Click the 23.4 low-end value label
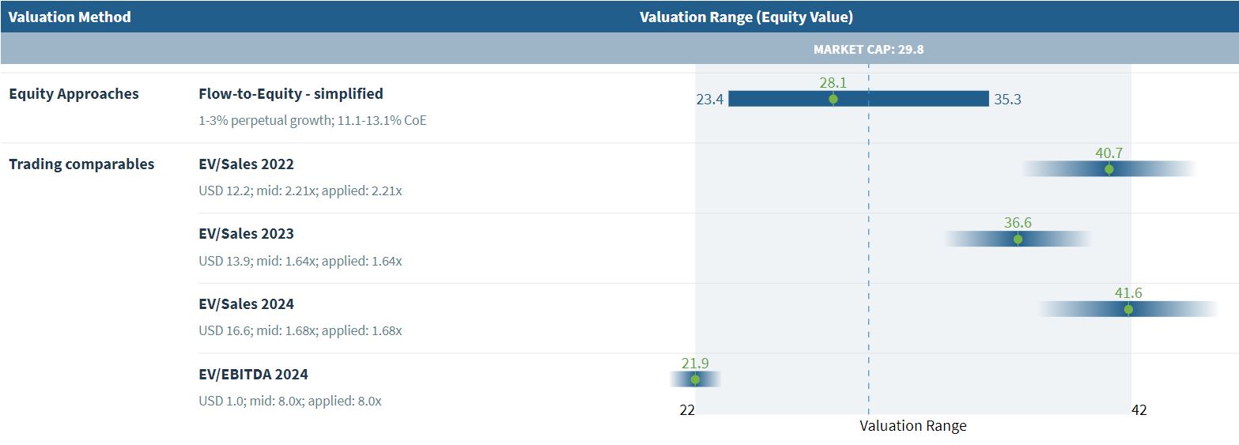This screenshot has height=445, width=1239. point(710,100)
